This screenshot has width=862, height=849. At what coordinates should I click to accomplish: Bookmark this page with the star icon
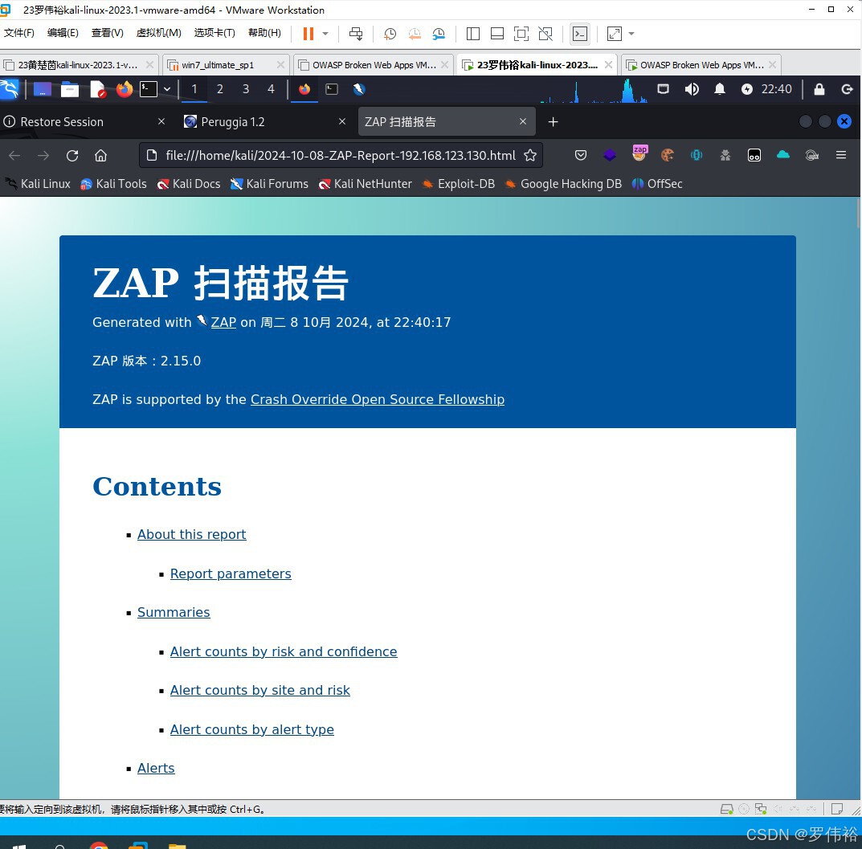click(530, 156)
